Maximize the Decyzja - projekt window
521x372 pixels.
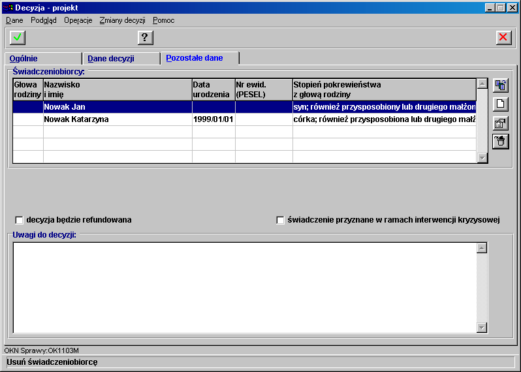click(x=501, y=8)
